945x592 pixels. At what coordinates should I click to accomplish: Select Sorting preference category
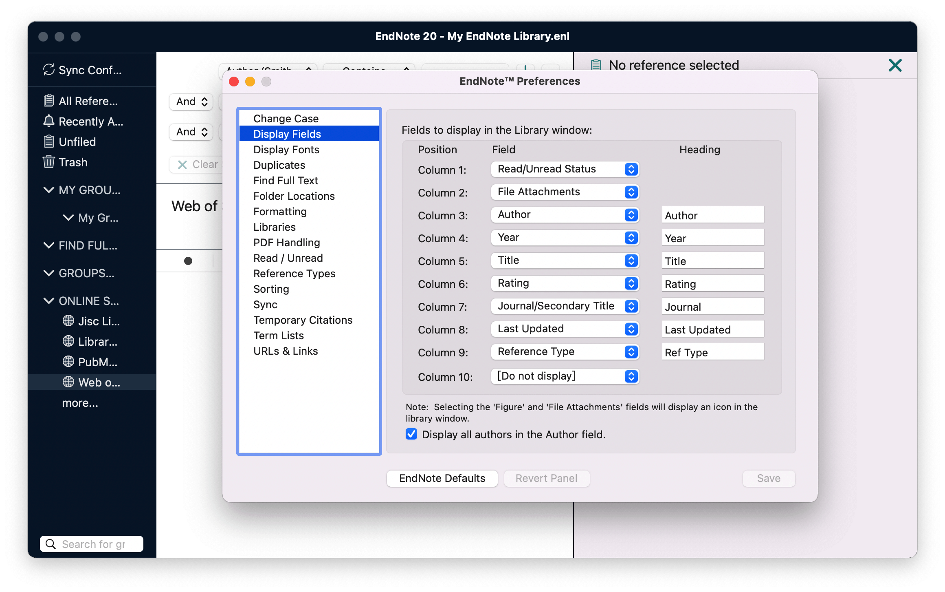(x=309, y=289)
